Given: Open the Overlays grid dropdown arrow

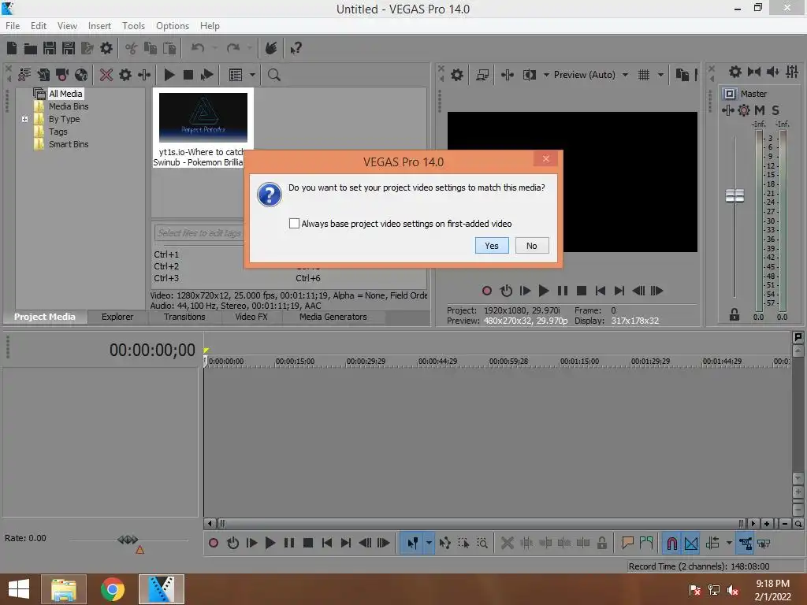Looking at the screenshot, I should pyautogui.click(x=661, y=75).
